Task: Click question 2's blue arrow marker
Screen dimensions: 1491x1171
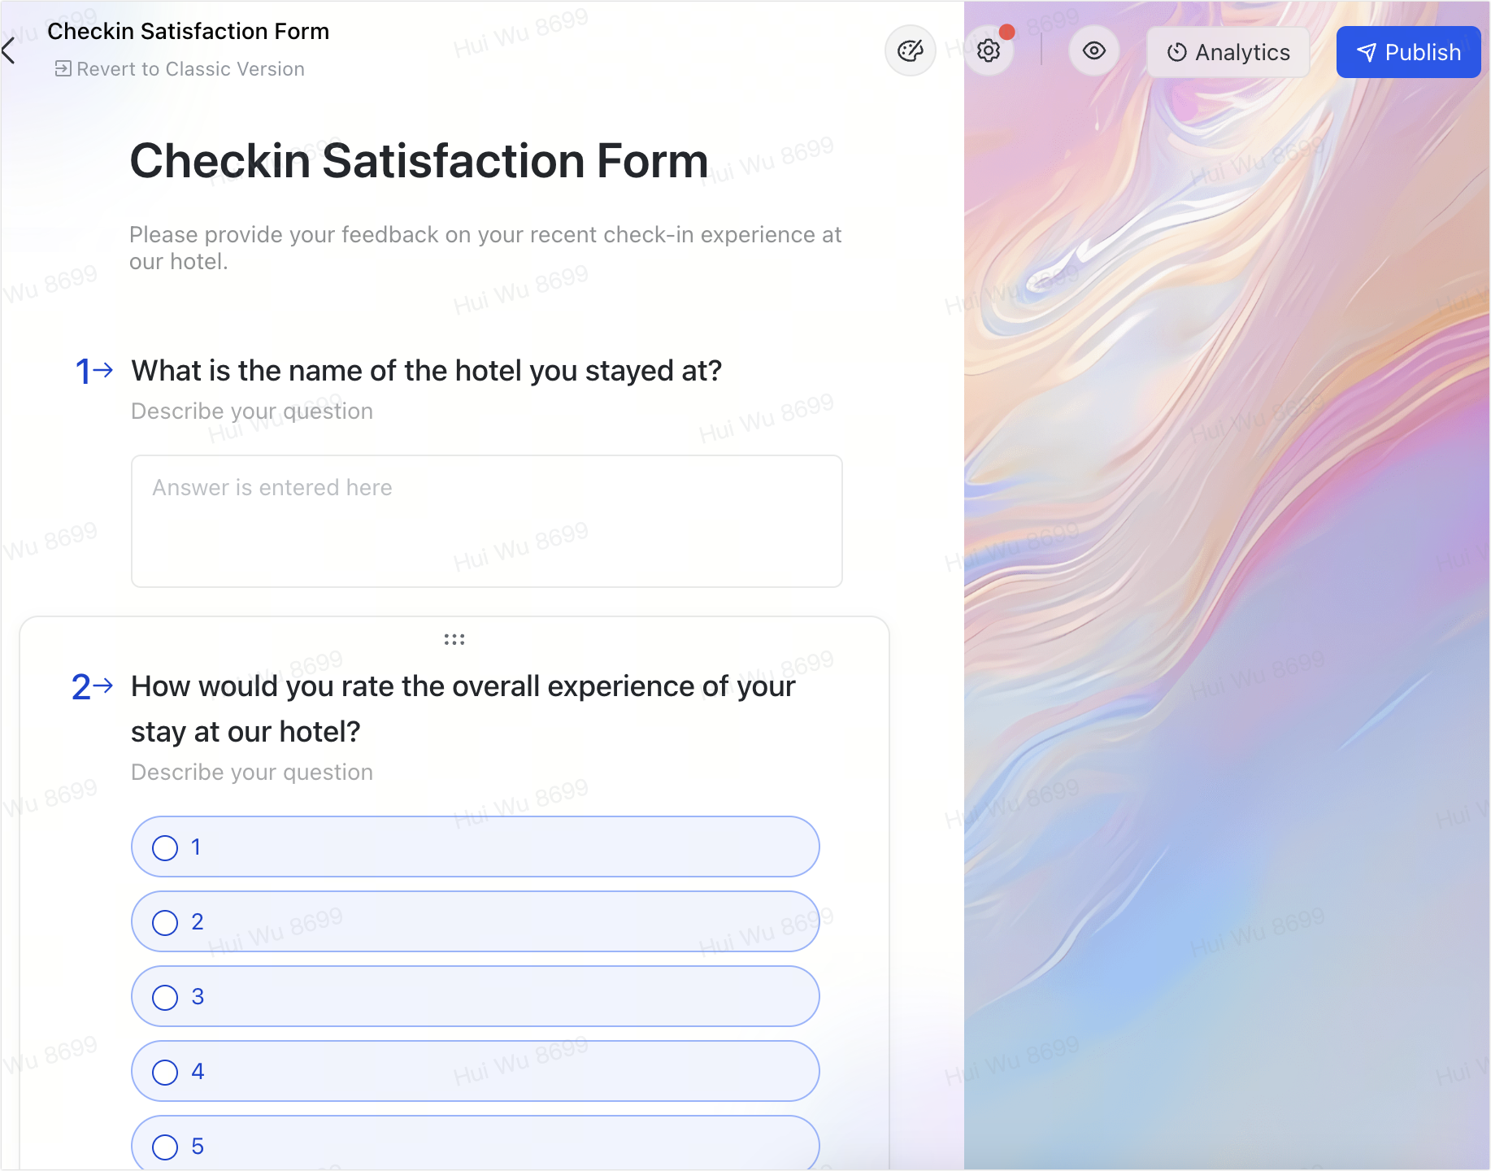Action: tap(92, 686)
